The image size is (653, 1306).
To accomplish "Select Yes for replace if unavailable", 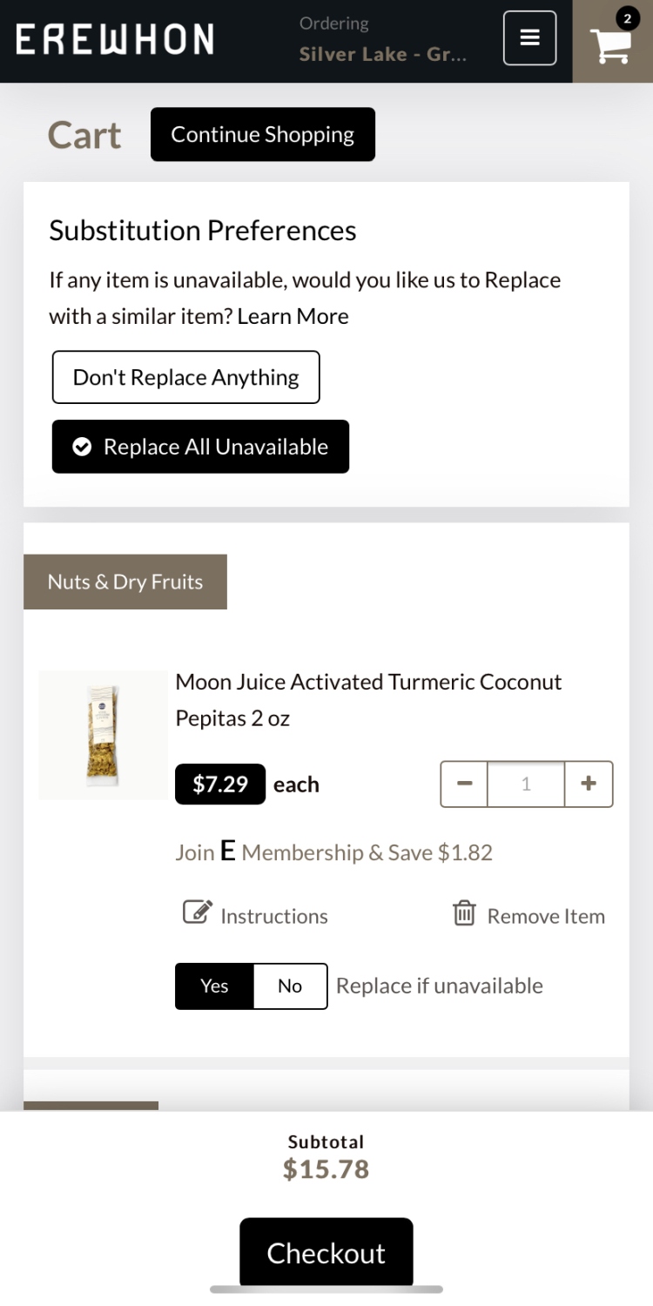I will pos(214,986).
